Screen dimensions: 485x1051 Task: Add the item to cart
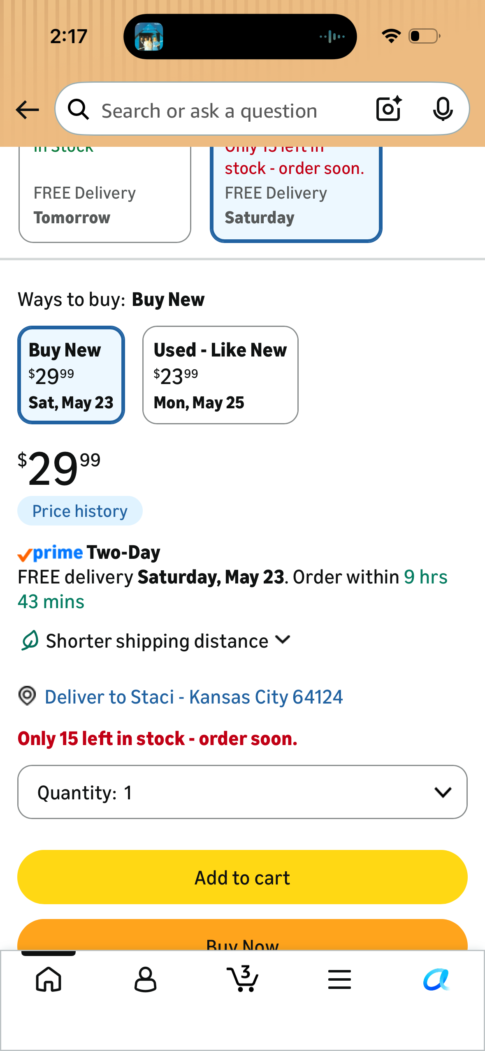pos(242,877)
